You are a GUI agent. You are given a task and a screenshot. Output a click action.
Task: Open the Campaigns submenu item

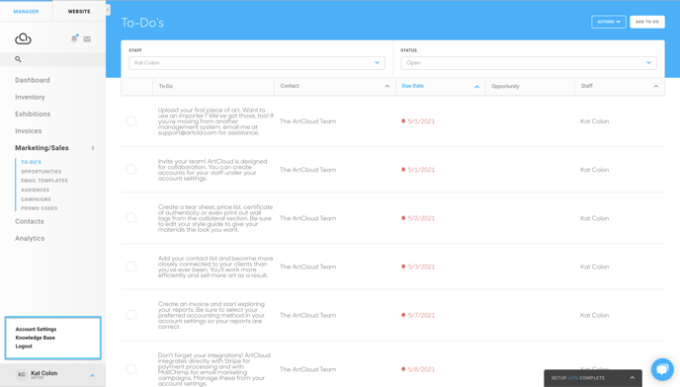tap(36, 199)
